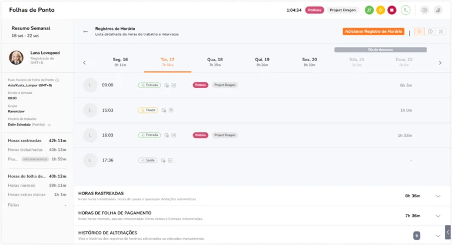This screenshot has width=452, height=245.
Task: Click the Pausa badge on the 15:03 row
Action: pos(148,110)
